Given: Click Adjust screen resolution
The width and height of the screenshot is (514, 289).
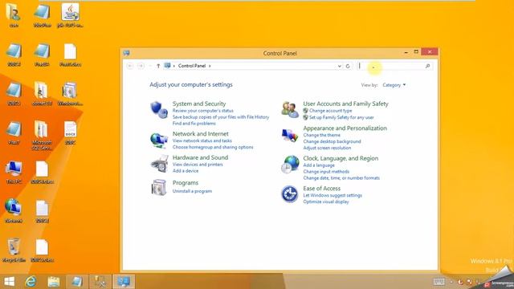Looking at the screenshot, I should point(327,148).
